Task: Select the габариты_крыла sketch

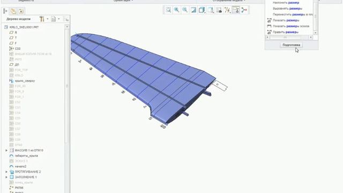Action: pos(26,156)
